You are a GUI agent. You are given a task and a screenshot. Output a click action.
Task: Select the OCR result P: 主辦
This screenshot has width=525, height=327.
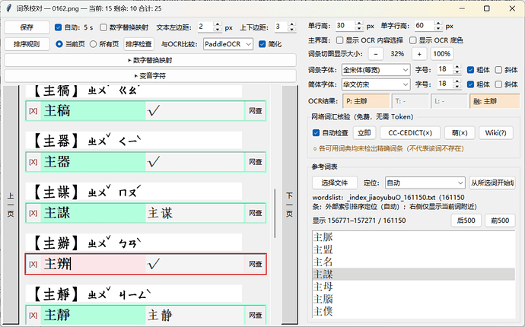(x=366, y=101)
